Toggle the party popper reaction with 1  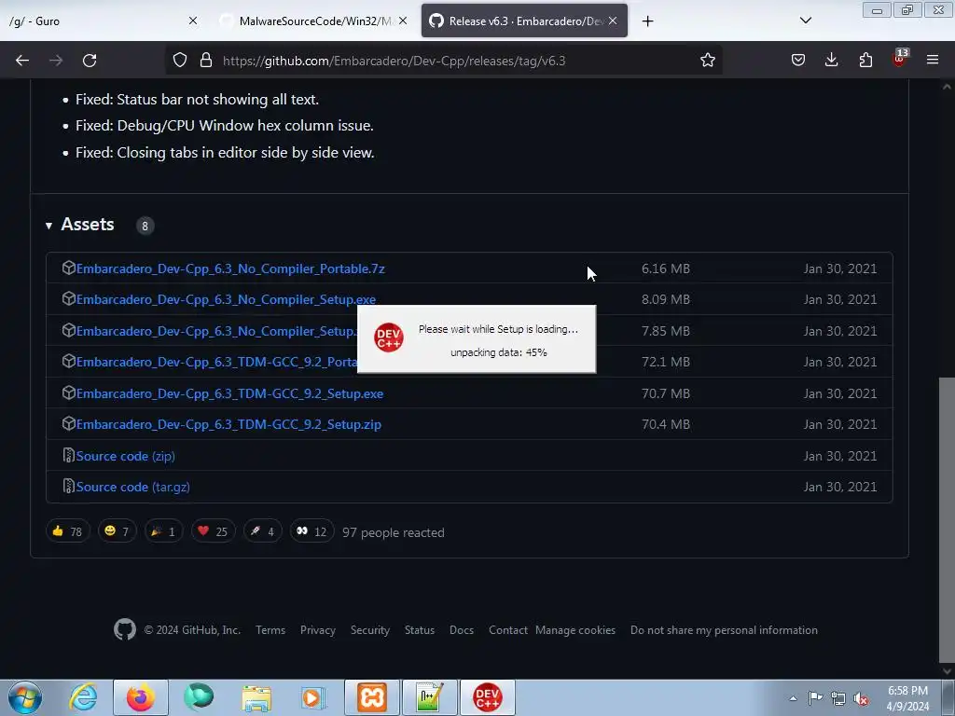[163, 531]
